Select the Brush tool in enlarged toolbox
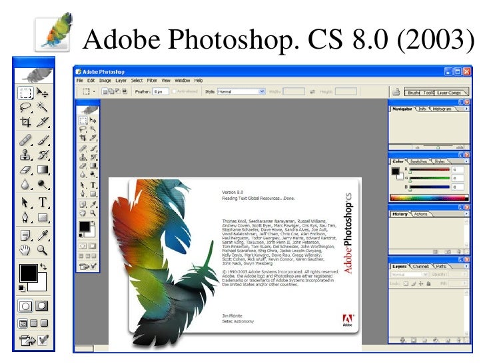485x364 pixels. pyautogui.click(x=43, y=140)
